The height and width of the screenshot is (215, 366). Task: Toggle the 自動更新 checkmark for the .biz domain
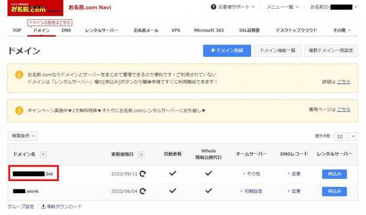(x=173, y=173)
